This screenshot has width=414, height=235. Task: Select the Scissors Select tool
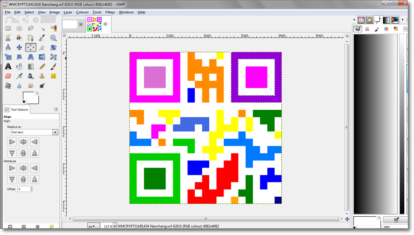pos(8,38)
